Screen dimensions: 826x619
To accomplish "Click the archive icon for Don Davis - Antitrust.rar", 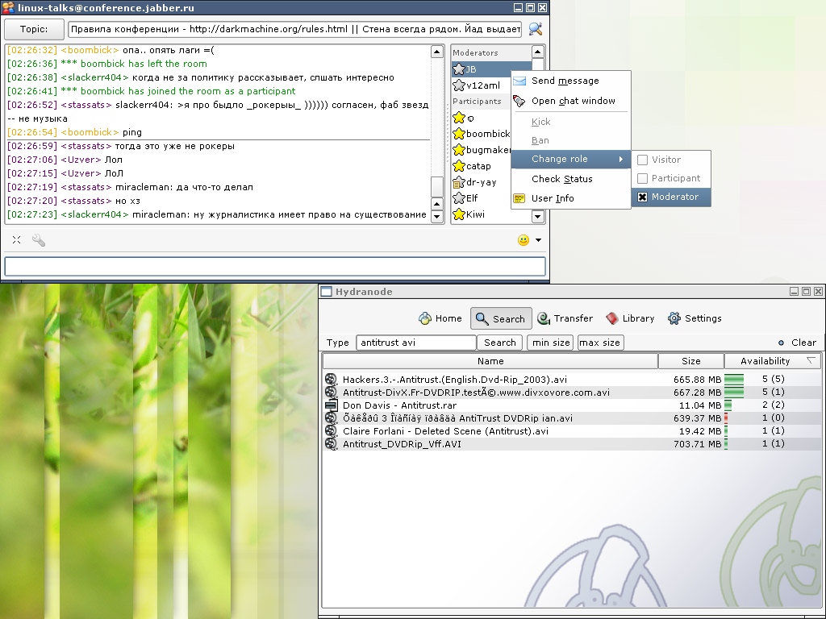I will click(331, 405).
